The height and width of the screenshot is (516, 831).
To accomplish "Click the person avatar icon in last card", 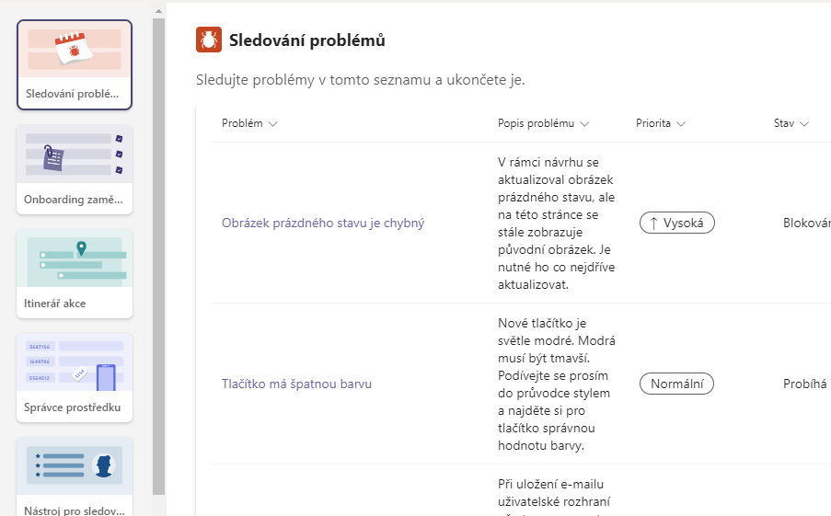I will (x=104, y=465).
